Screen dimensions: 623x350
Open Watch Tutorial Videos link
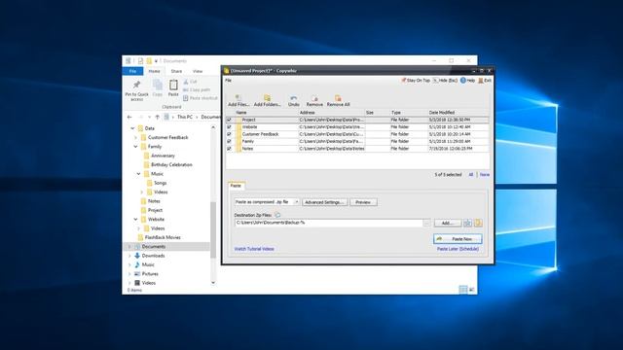[254, 249]
